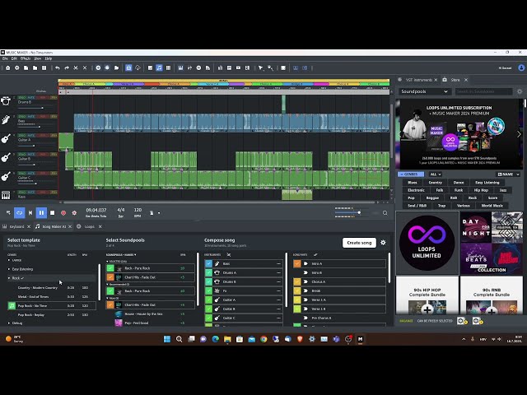The height and width of the screenshot is (395, 527).
Task: Uncheck the Drums A instrument checkbox
Action: point(208,272)
